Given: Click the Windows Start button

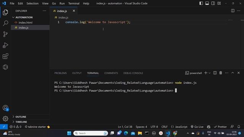Looking at the screenshot, I should coord(69,133).
